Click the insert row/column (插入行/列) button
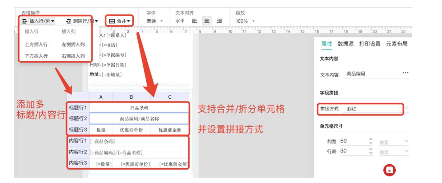 (x=38, y=21)
